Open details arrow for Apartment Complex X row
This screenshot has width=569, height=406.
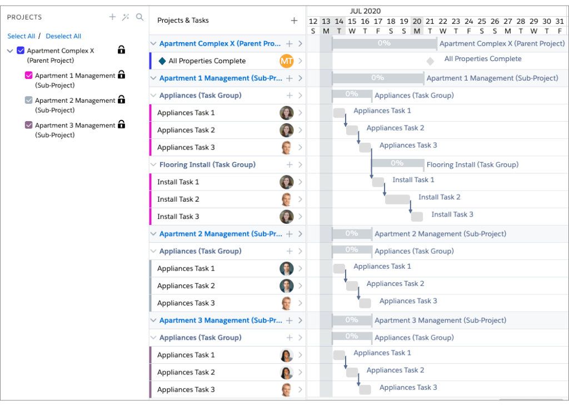click(x=300, y=43)
